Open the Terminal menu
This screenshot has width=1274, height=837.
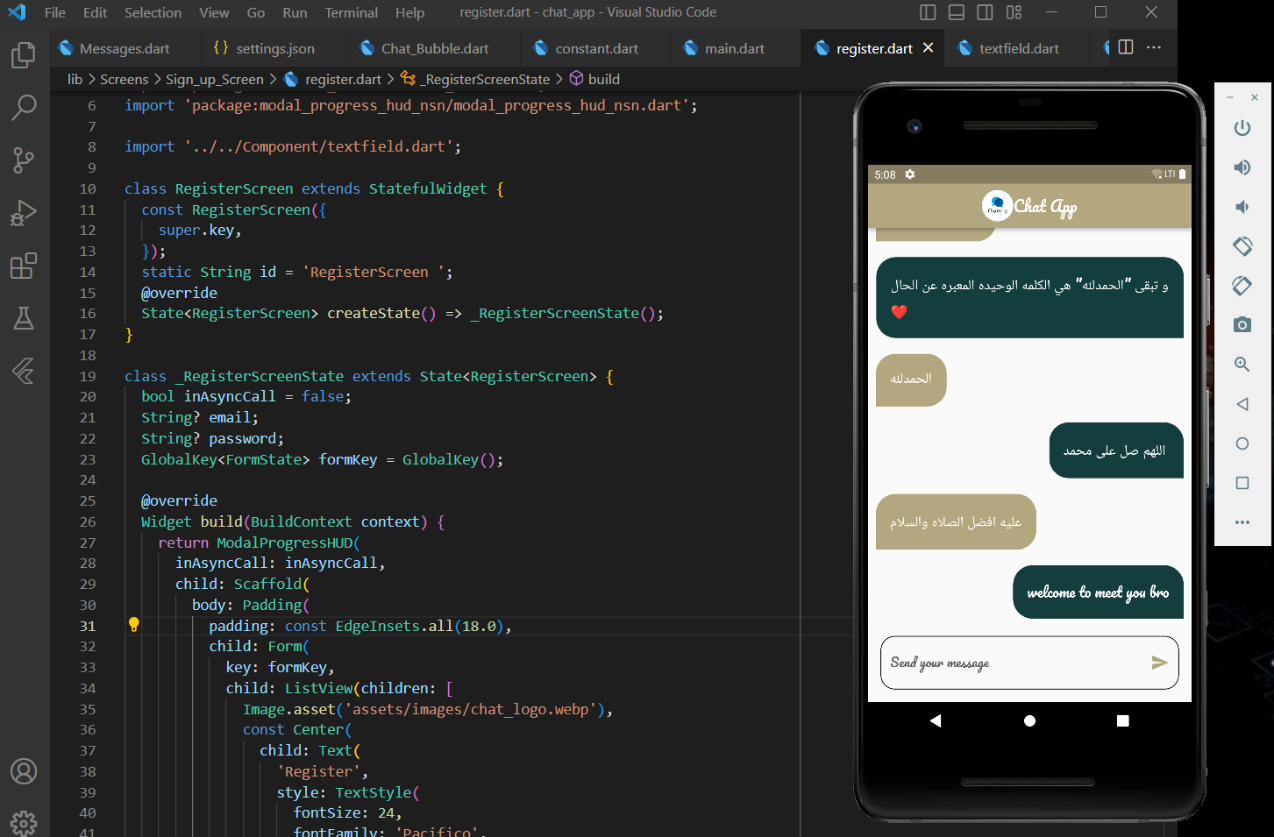pyautogui.click(x=351, y=13)
